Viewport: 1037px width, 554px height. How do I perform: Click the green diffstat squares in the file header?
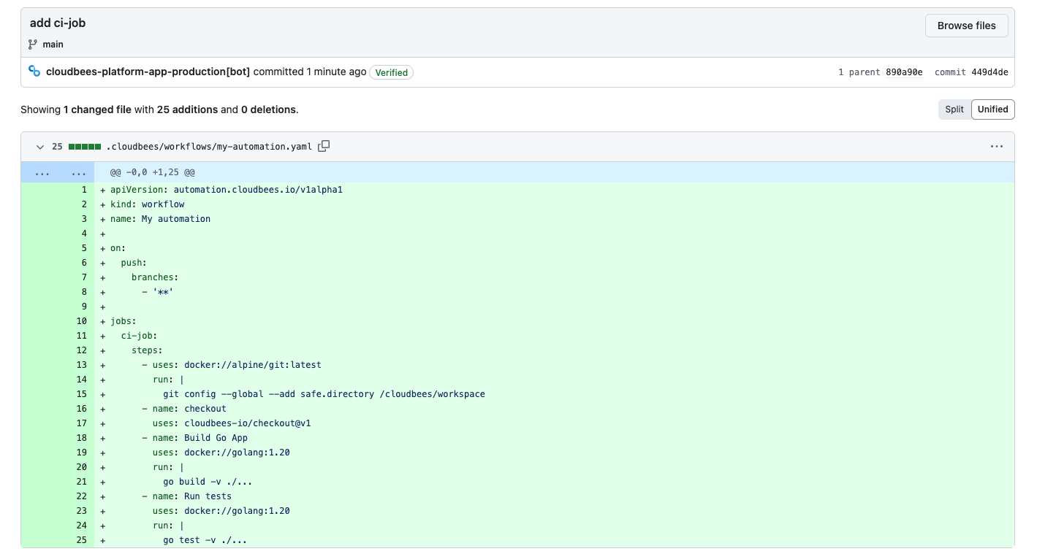tap(85, 146)
